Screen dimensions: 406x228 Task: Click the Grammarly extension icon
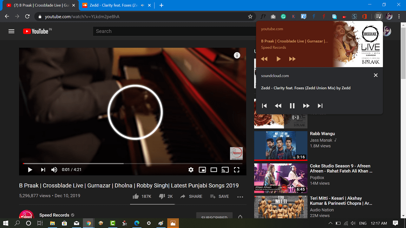[x=283, y=16]
